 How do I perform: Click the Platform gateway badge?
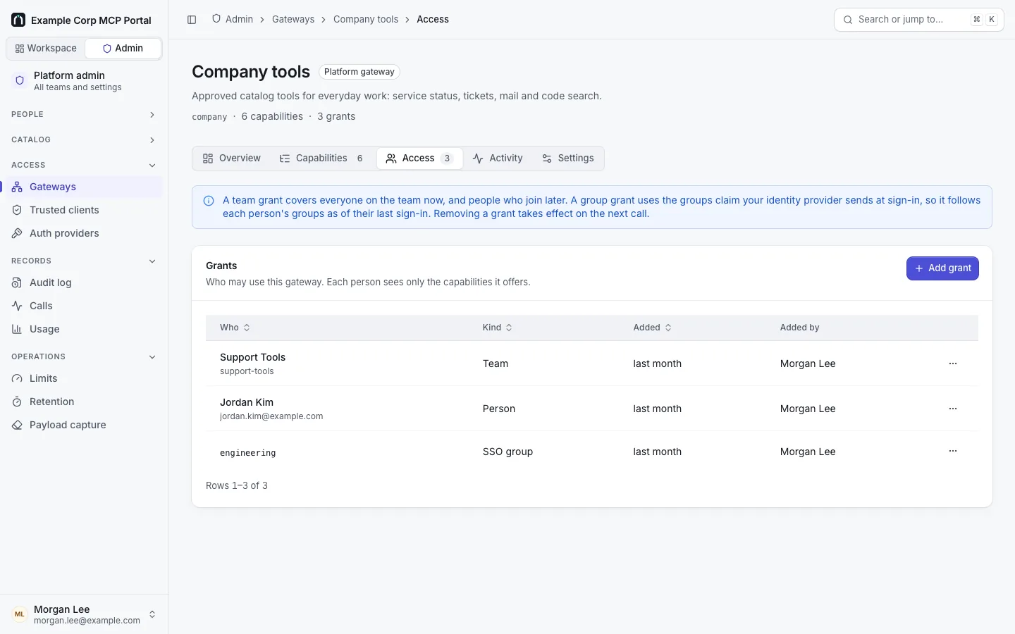[359, 72]
